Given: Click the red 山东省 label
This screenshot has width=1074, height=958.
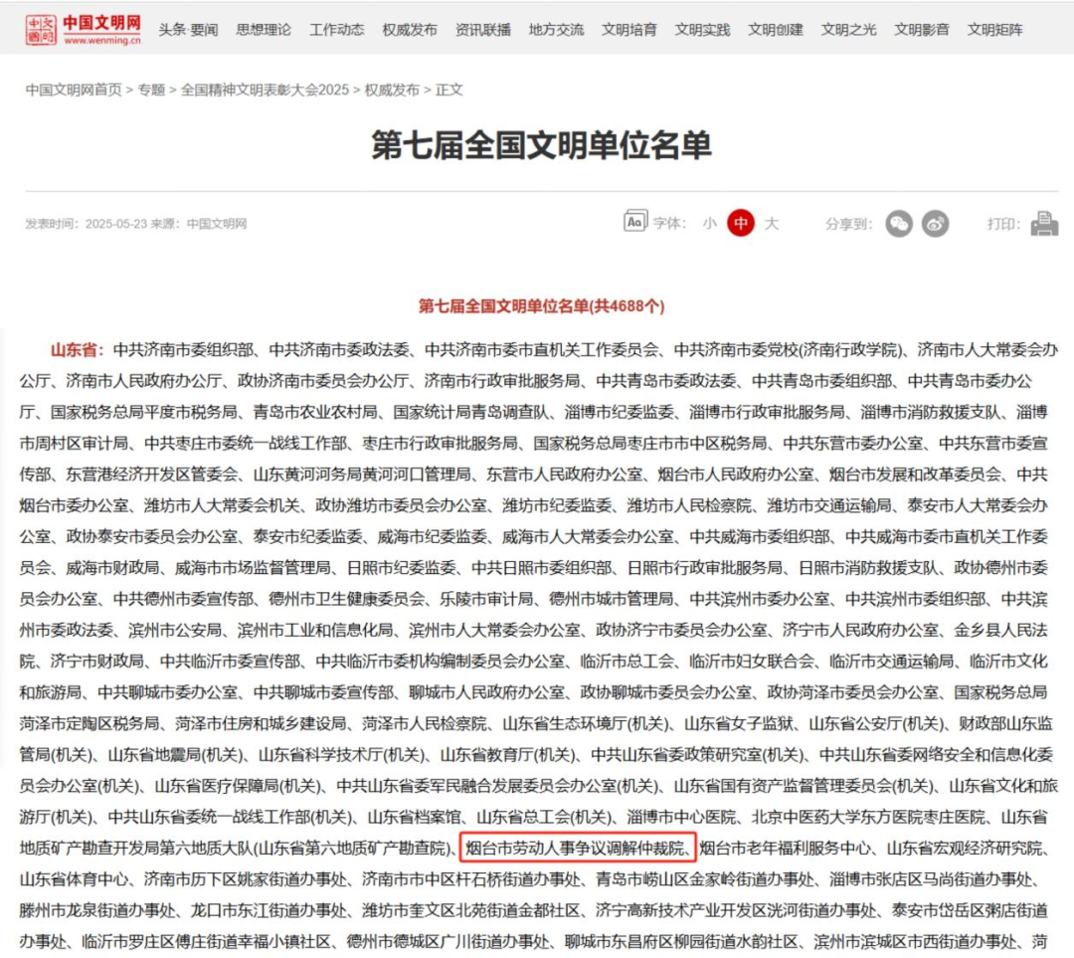Looking at the screenshot, I should 77,349.
